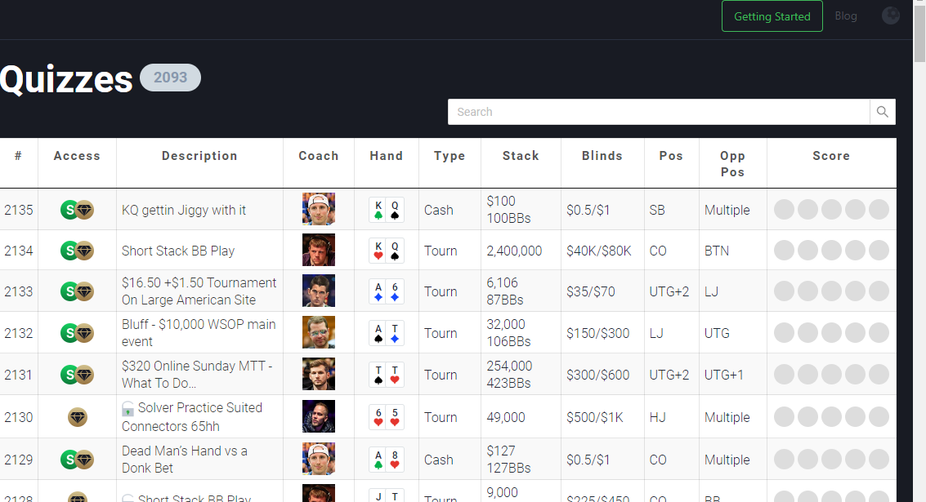Click access badge icons for quiz 2132

78,333
